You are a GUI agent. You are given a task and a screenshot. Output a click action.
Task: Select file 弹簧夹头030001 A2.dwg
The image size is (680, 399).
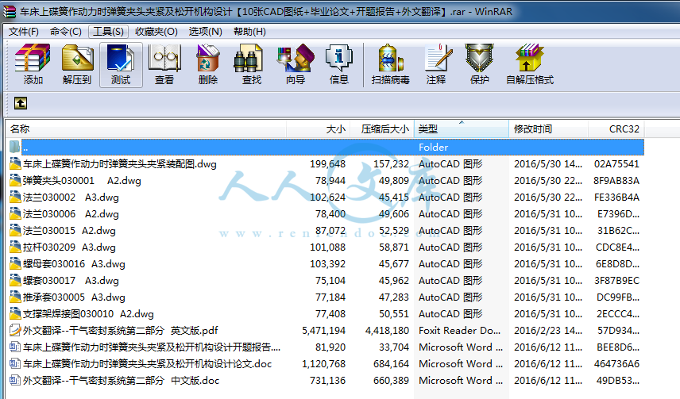82,180
